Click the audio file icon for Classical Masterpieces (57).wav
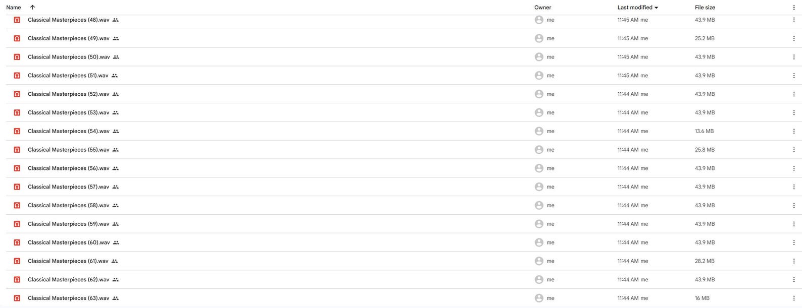 pyautogui.click(x=17, y=187)
